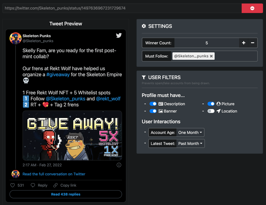Click Read 438 replies button

(x=66, y=194)
